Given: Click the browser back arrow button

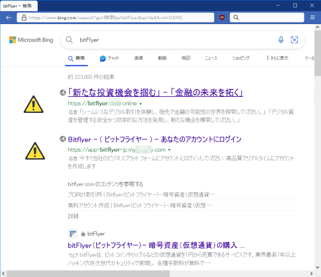Looking at the screenshot, I should click(9, 18).
